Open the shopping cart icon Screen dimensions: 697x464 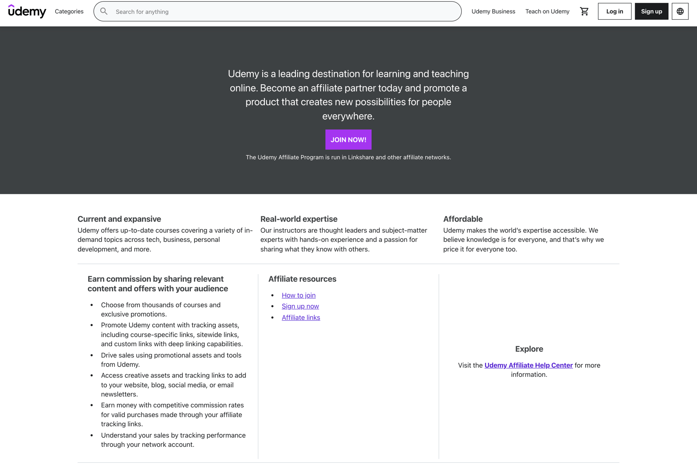pos(584,11)
